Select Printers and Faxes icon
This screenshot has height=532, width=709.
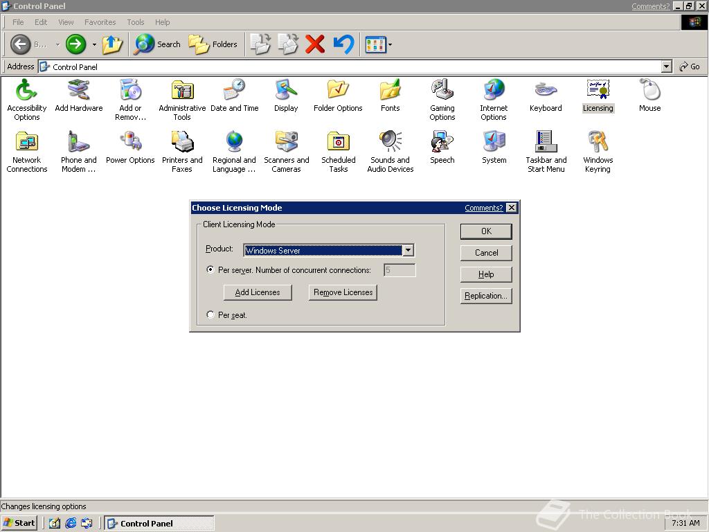[x=182, y=152]
